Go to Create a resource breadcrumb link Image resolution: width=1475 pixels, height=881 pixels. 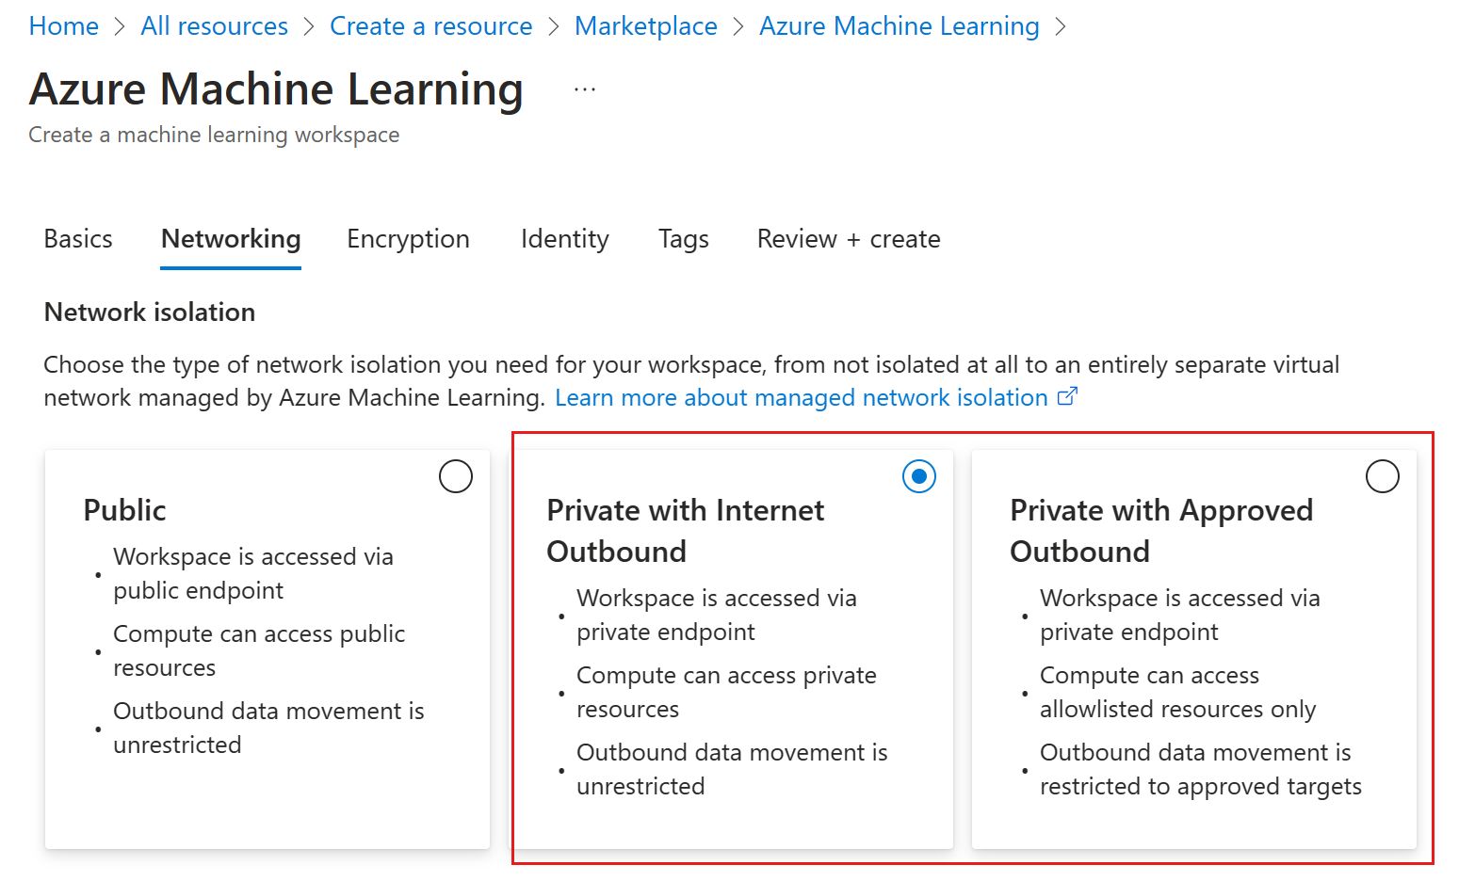[x=430, y=25]
